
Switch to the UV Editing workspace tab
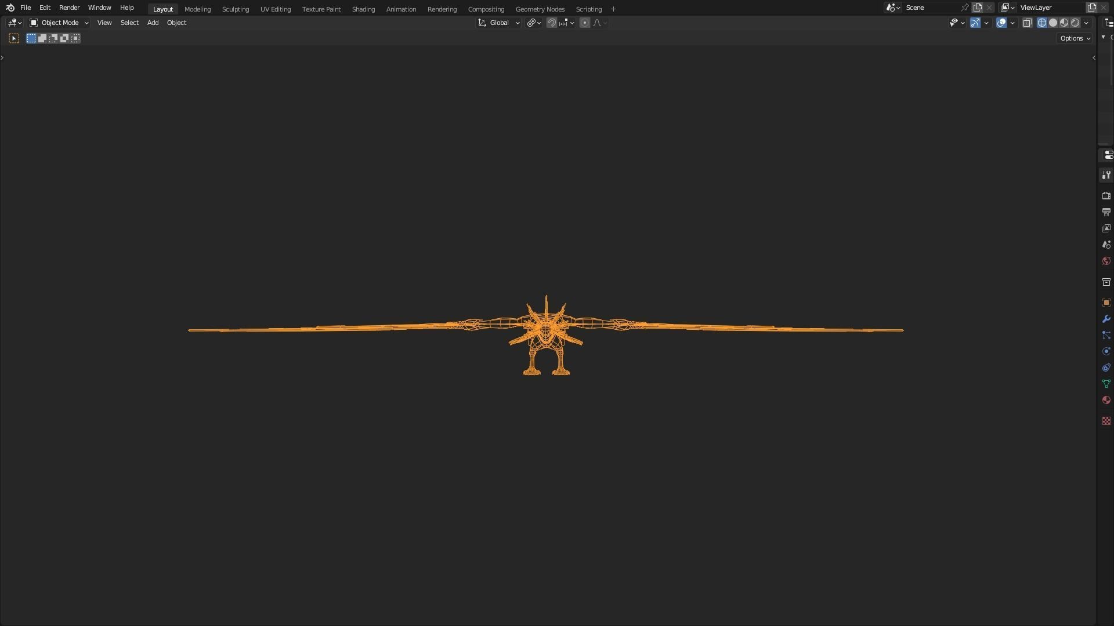(x=276, y=9)
